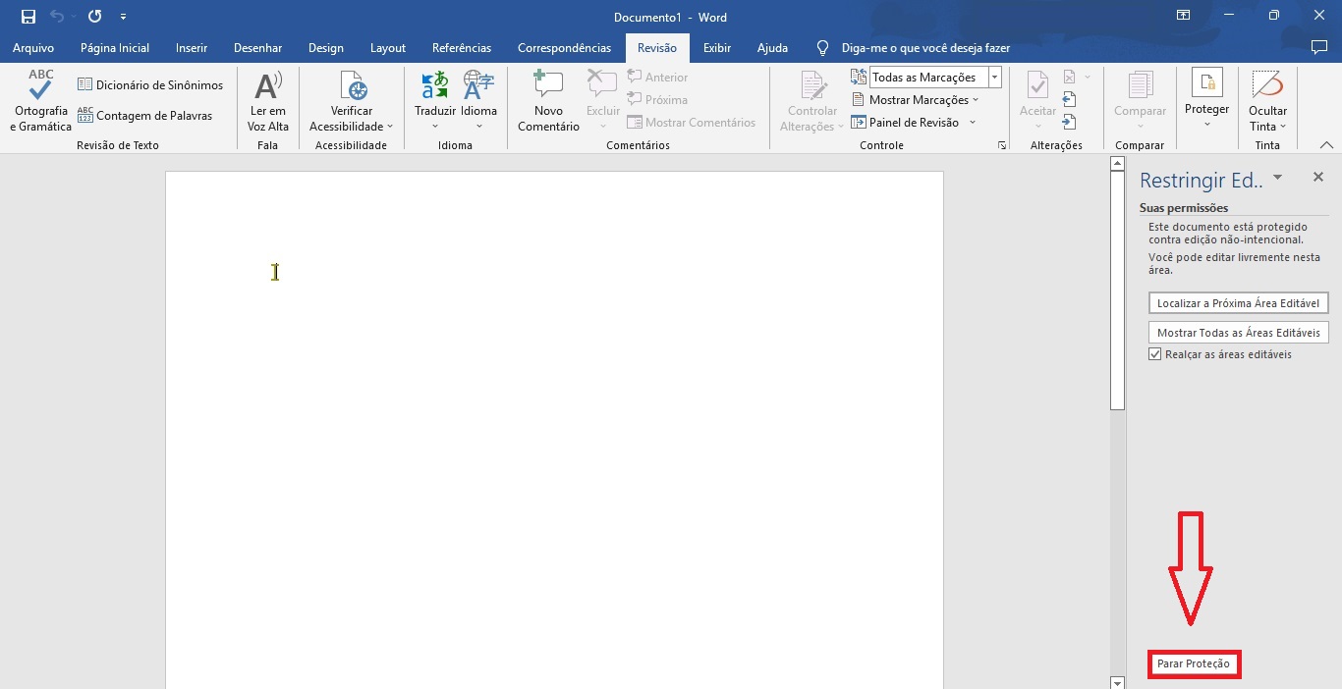Viewport: 1342px width, 689px height.
Task: Save the document using the disk icon
Action: pyautogui.click(x=28, y=17)
